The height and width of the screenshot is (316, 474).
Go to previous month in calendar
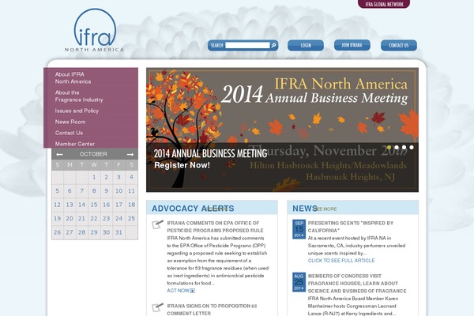pyautogui.click(x=59, y=155)
